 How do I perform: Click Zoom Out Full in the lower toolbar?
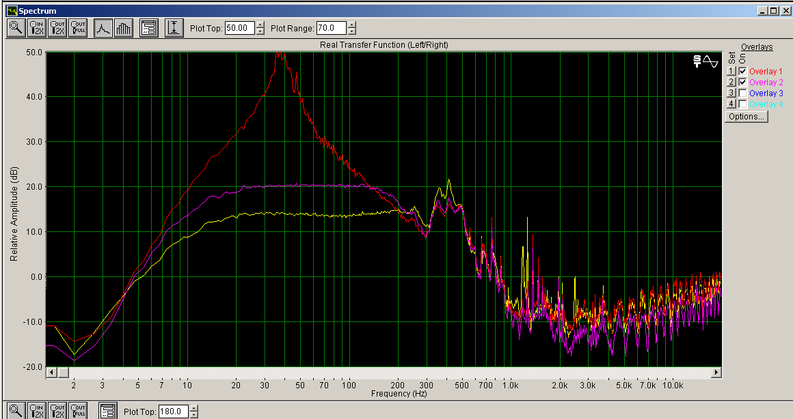coord(79,410)
